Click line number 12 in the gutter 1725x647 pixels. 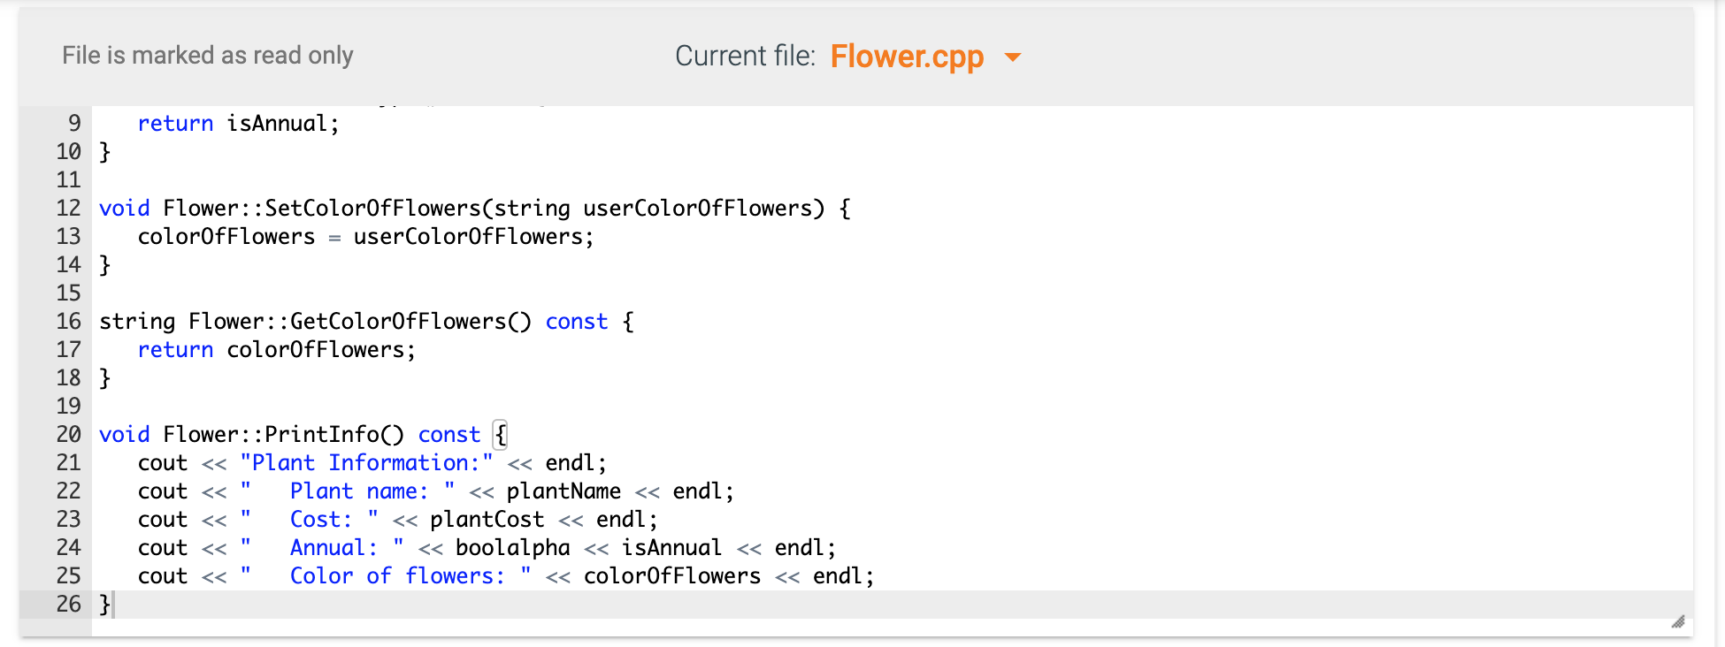point(68,209)
